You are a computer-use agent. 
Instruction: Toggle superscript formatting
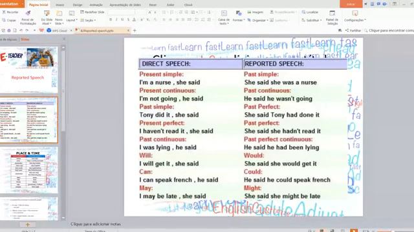tap(142, 20)
